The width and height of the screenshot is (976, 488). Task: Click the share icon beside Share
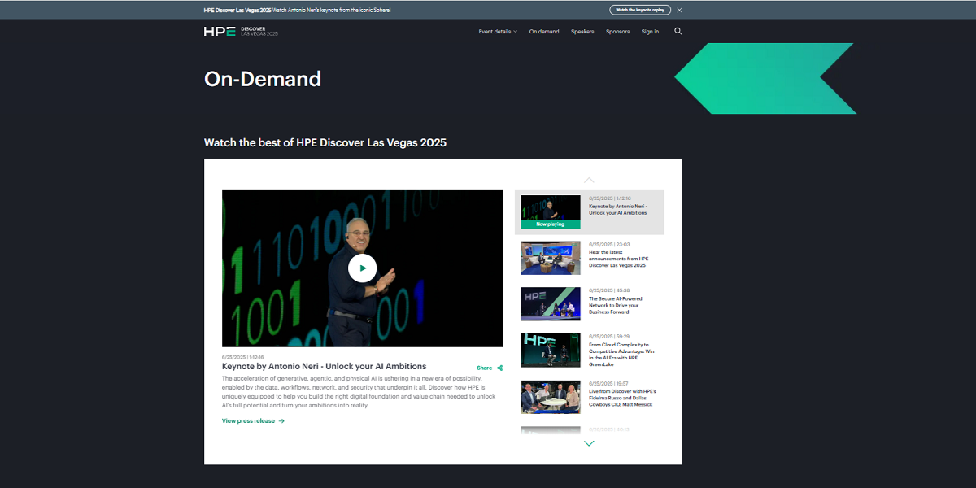coord(499,368)
